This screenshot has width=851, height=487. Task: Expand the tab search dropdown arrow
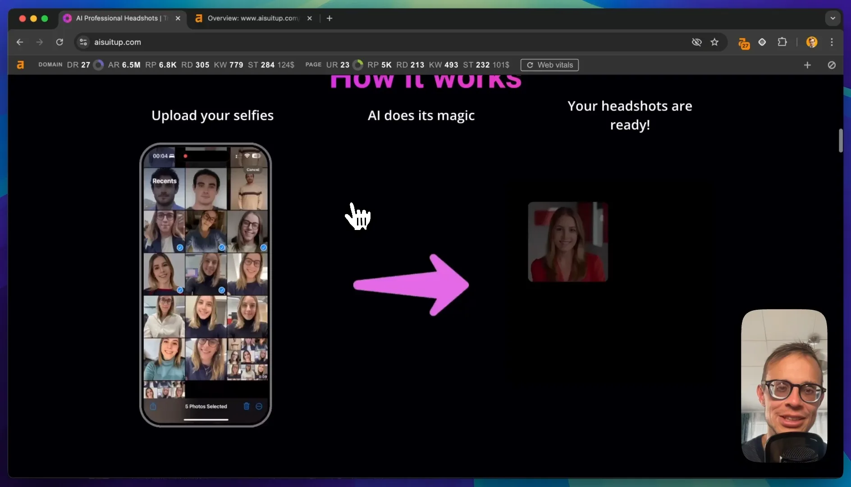tap(833, 18)
